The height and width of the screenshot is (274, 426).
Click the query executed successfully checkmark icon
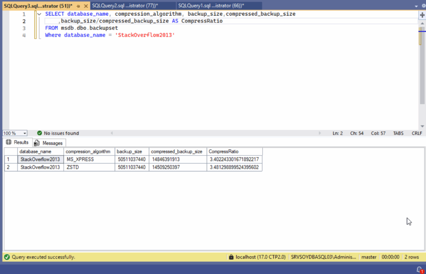tap(6, 257)
